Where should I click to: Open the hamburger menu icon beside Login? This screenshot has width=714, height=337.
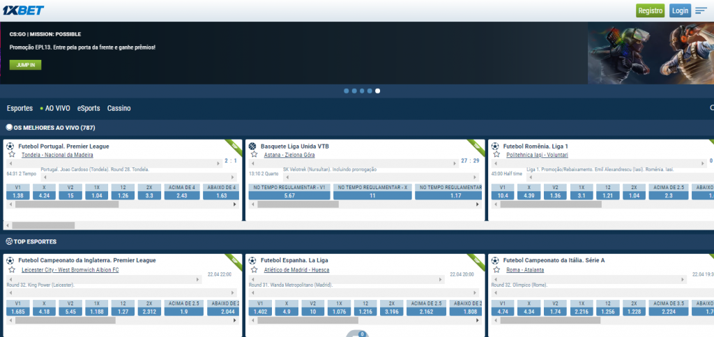point(701,10)
